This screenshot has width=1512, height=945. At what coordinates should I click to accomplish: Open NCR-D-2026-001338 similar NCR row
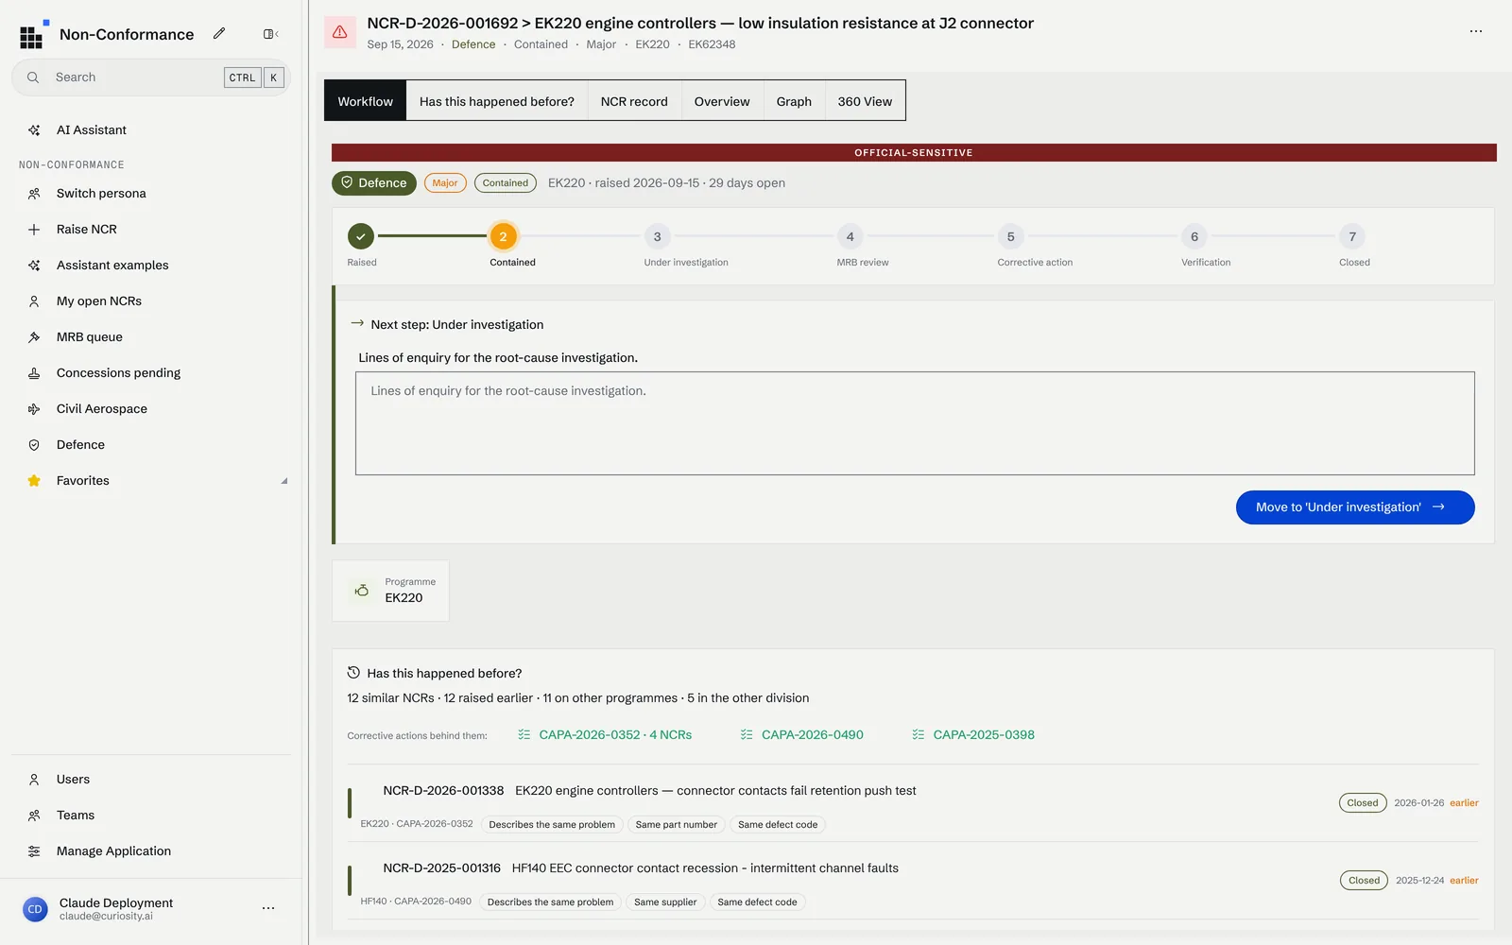913,804
